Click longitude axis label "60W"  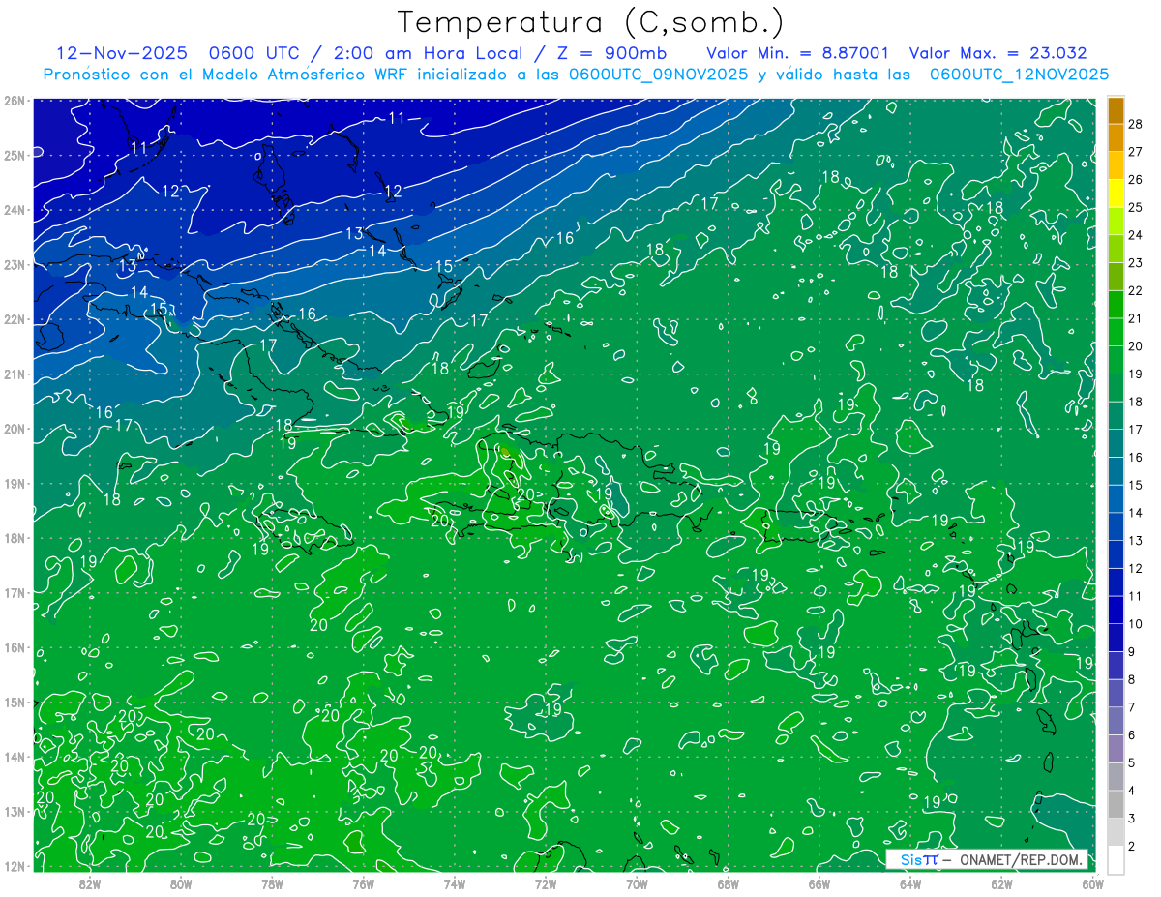tap(1092, 883)
